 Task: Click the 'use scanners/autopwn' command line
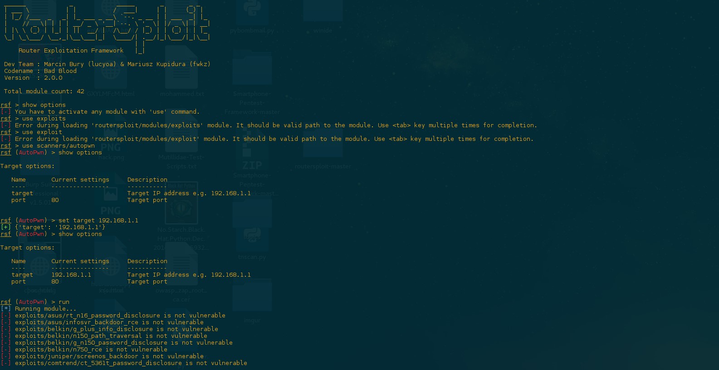pos(48,146)
